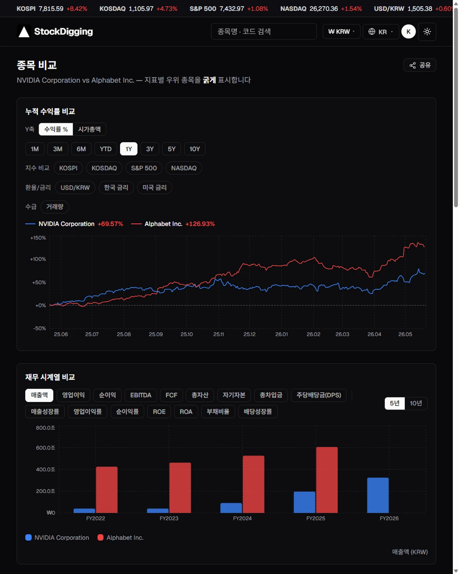Toggle S&P 500 index comparison chip
The image size is (459, 574).
click(x=144, y=168)
